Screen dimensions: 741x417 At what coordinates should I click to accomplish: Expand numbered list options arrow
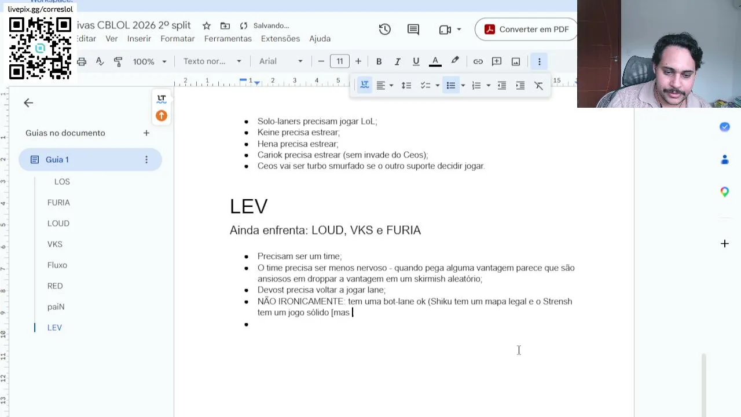pos(488,86)
